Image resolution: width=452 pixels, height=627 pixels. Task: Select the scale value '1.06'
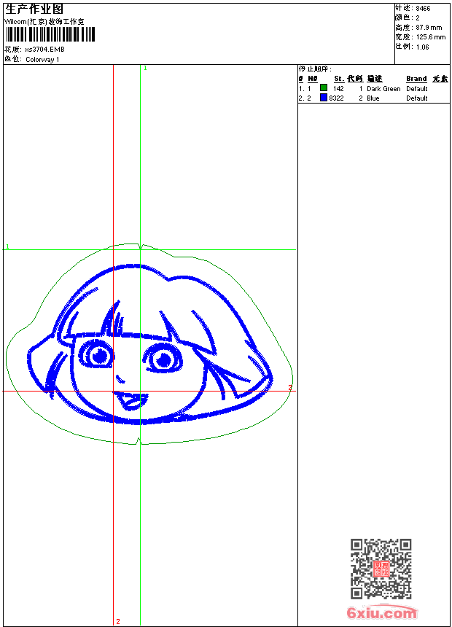(x=422, y=47)
